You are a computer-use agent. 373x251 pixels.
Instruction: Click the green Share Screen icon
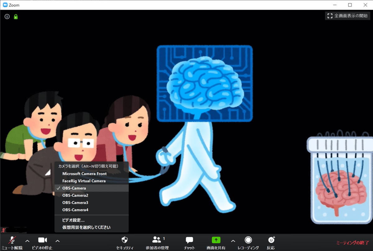pyautogui.click(x=216, y=240)
